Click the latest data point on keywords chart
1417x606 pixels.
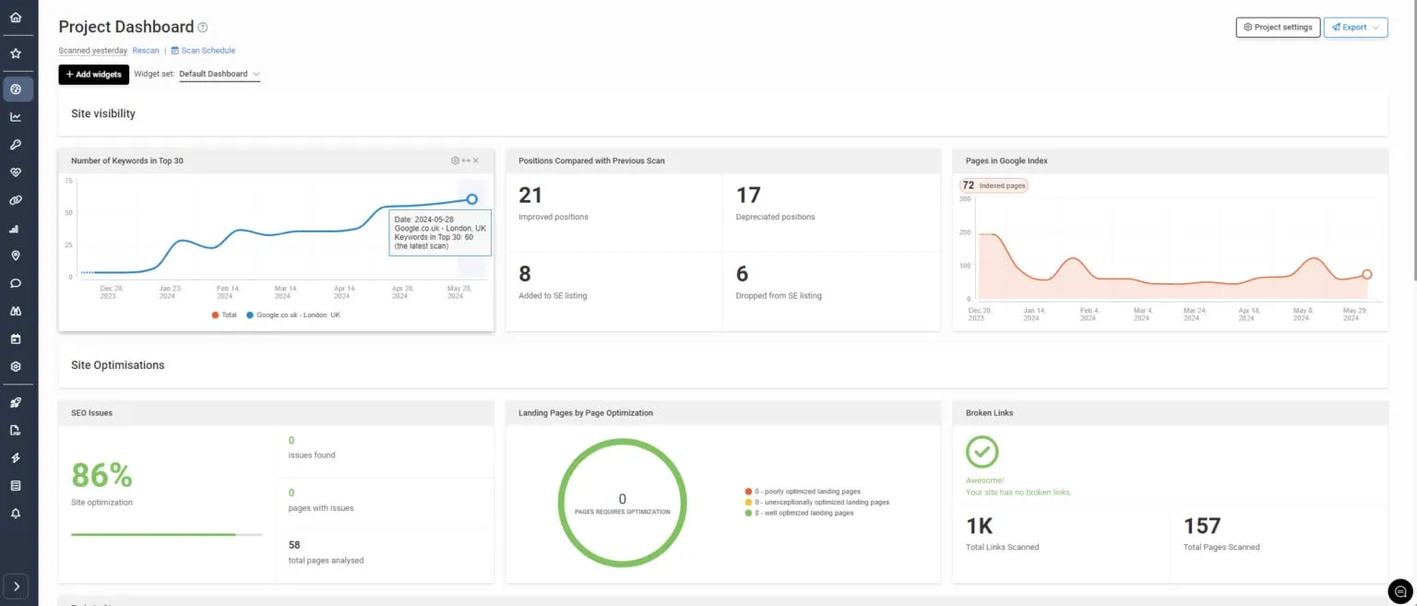pyautogui.click(x=471, y=198)
